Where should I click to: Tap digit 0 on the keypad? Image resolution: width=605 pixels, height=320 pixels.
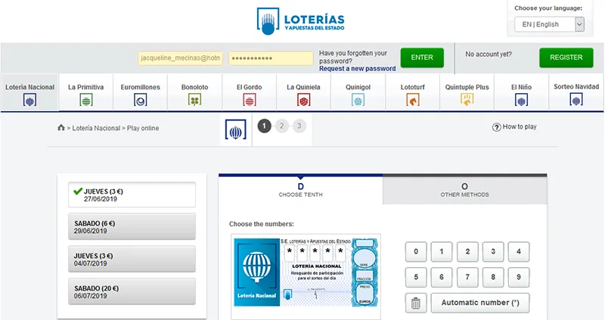point(416,252)
